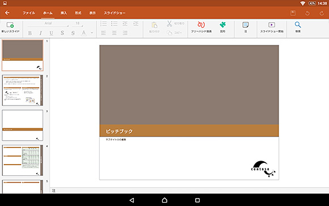Increase the list indent level
Screen dimensions: 329x206
point(136,23)
